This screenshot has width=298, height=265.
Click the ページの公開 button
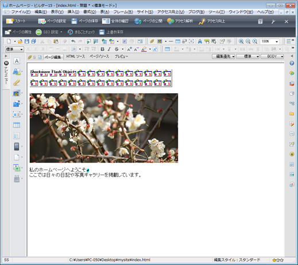(x=148, y=21)
